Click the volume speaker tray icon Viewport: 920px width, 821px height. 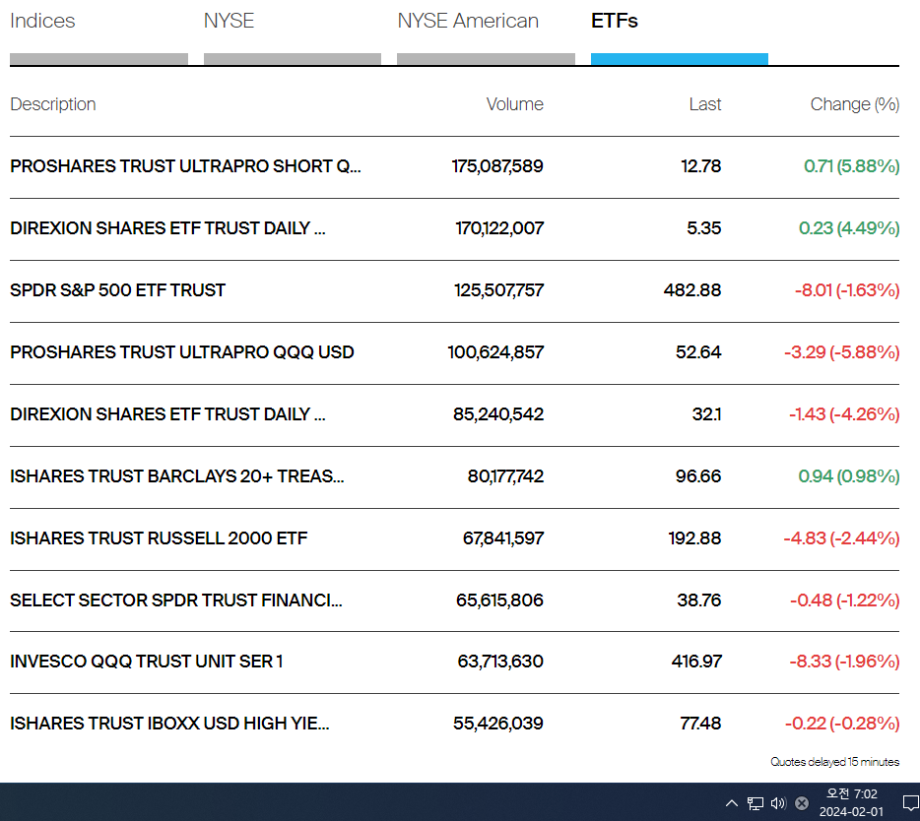tap(778, 803)
